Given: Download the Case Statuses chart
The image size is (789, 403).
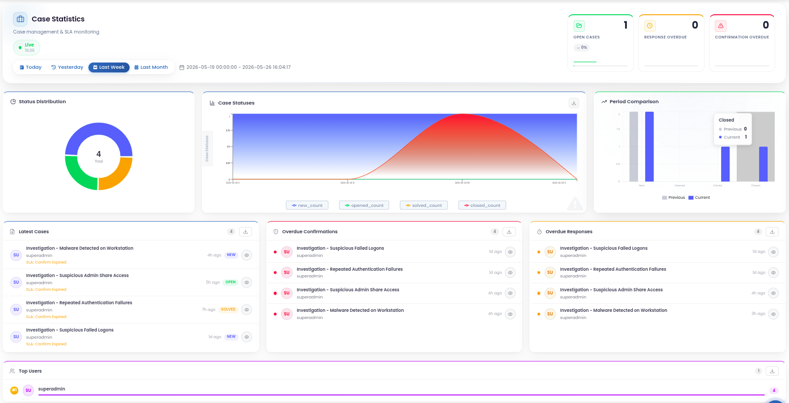Looking at the screenshot, I should coord(574,103).
